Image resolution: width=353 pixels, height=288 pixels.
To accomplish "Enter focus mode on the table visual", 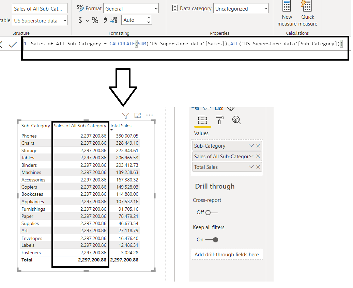I will [x=138, y=115].
